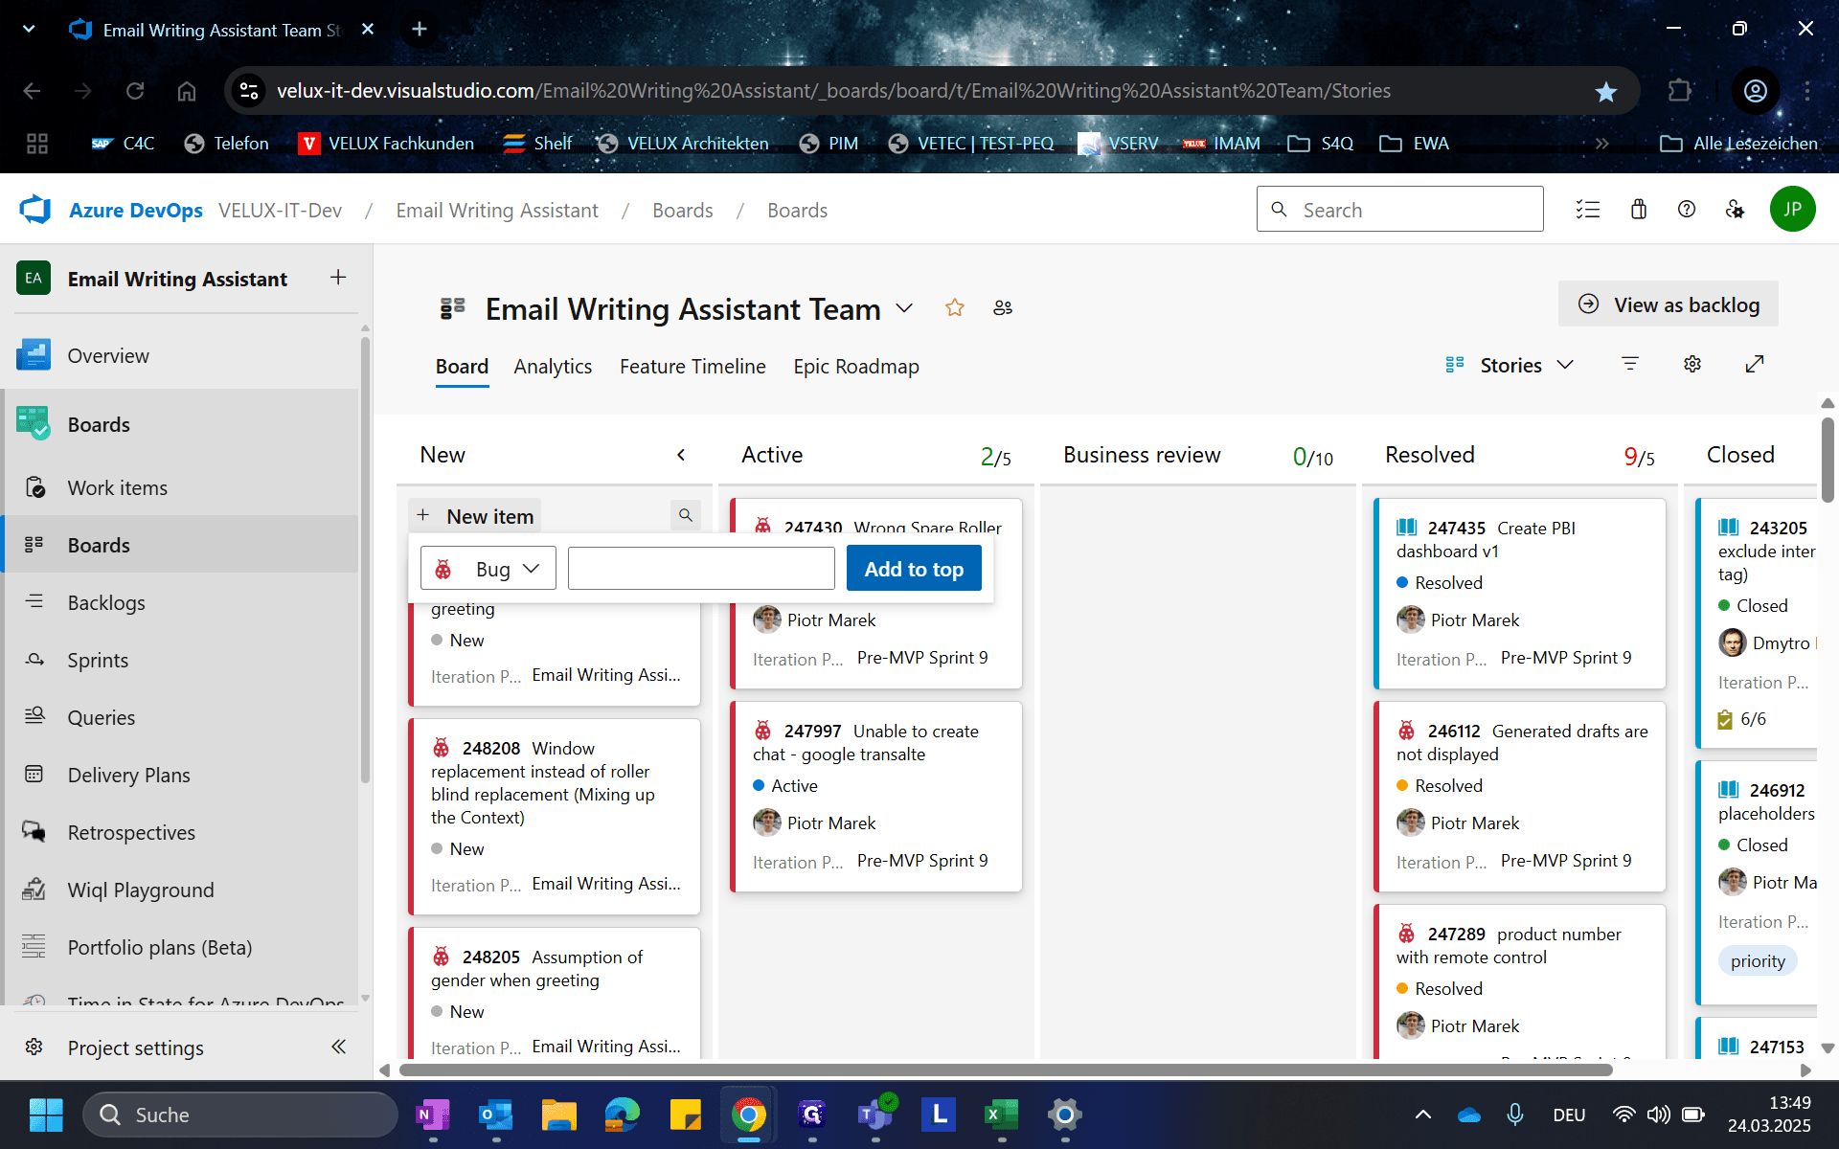The height and width of the screenshot is (1149, 1839).
Task: Click the Add to top button
Action: 914,569
